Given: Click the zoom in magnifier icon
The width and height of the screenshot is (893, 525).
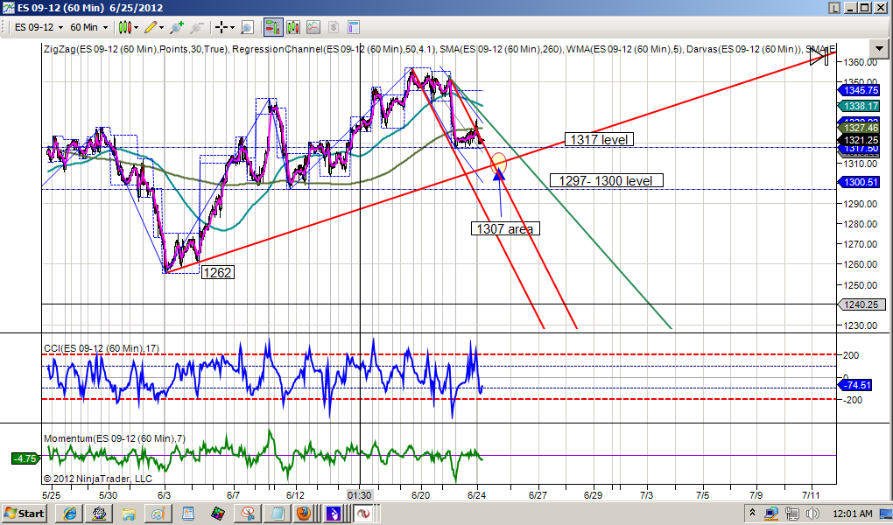Looking at the screenshot, I should click(x=177, y=27).
